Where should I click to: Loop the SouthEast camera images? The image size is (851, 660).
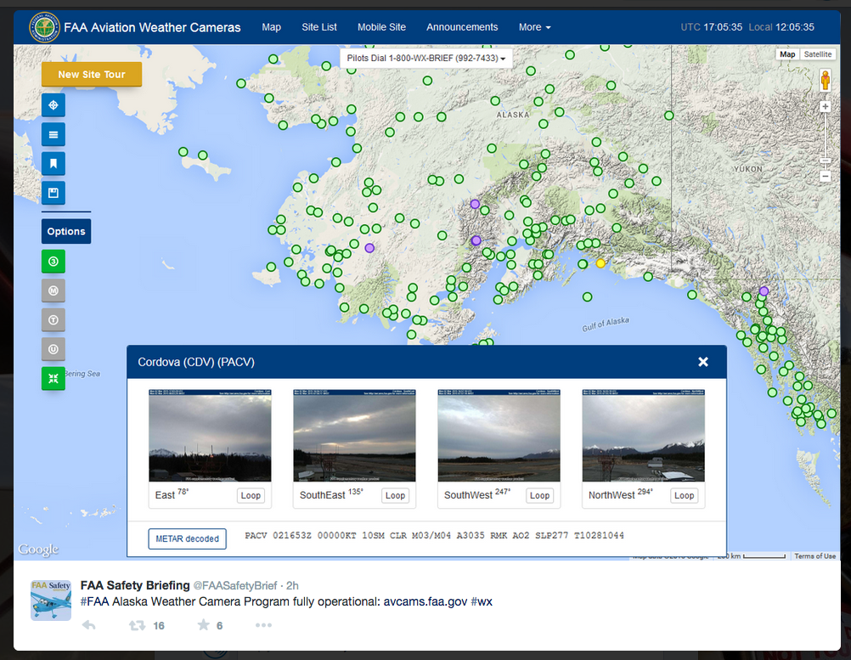tap(395, 495)
